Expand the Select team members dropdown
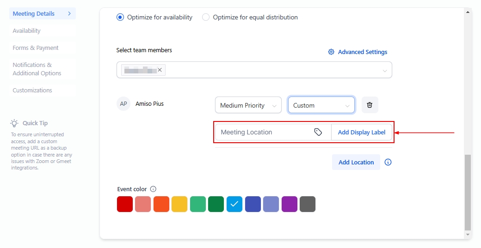Image resolution: width=481 pixels, height=248 pixels. (384, 71)
